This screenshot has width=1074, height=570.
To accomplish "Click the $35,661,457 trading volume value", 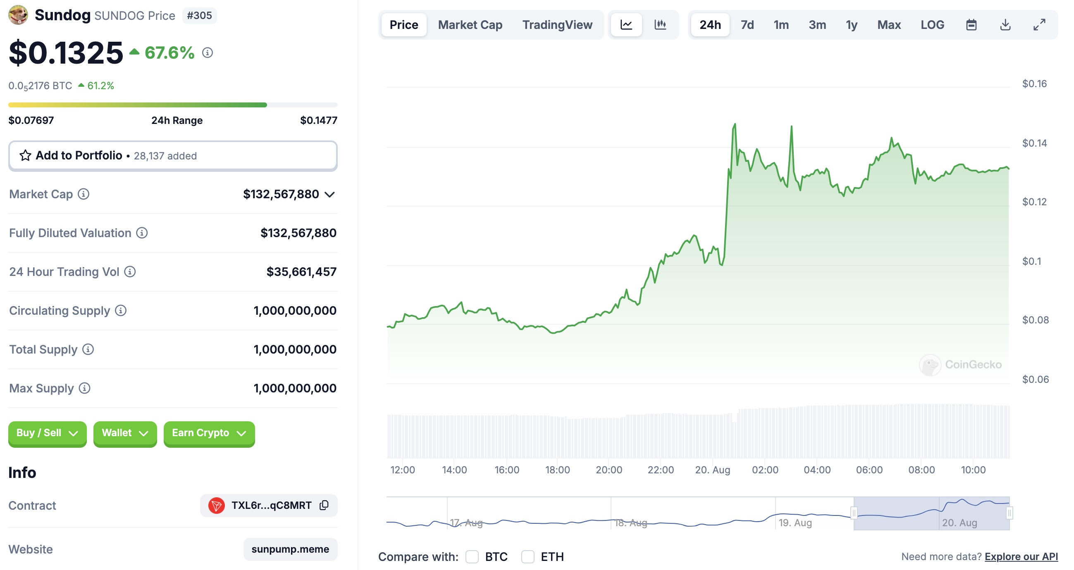I will [x=301, y=272].
